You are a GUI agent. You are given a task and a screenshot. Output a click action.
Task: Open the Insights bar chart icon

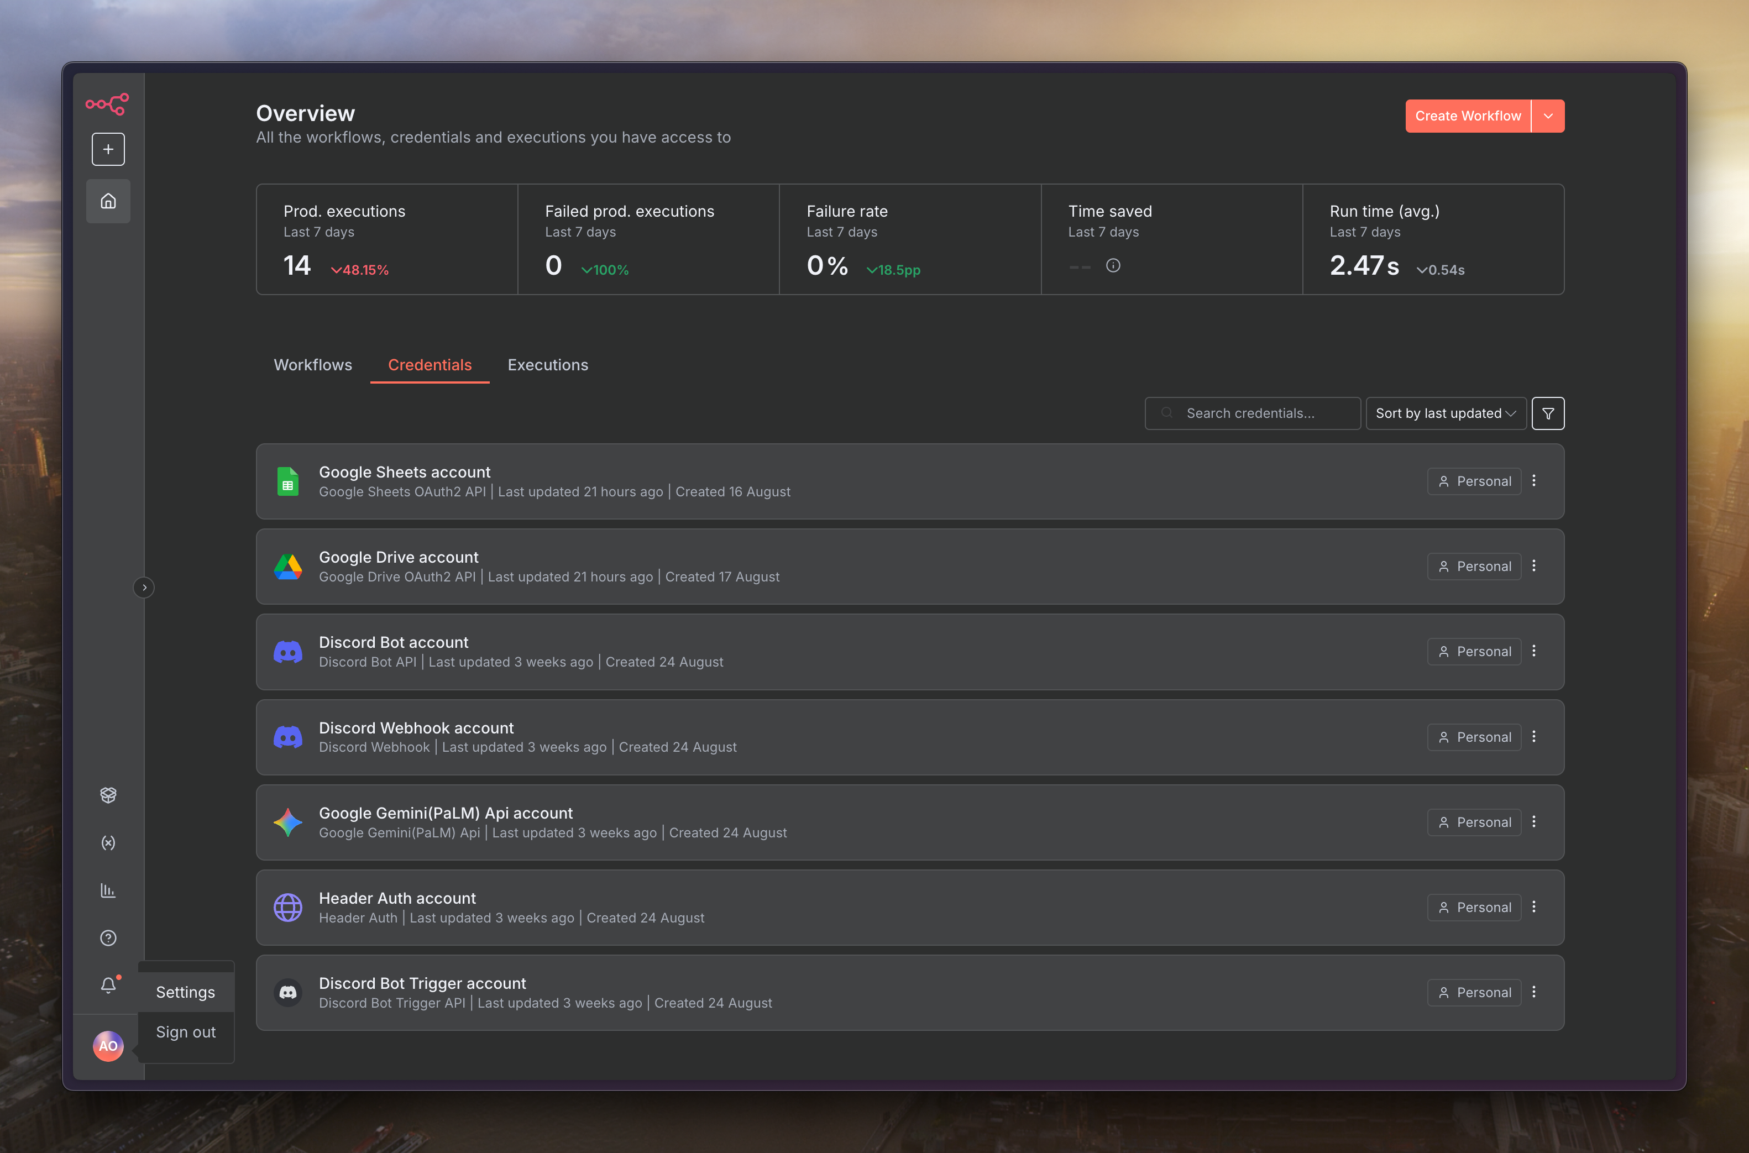point(108,890)
